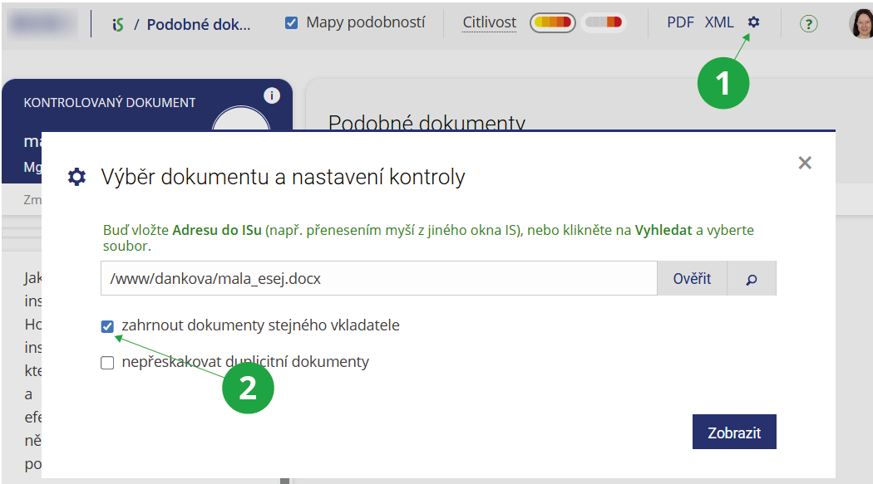Viewport: 873px width, 484px height.
Task: Export results as PDF
Action: tap(680, 22)
